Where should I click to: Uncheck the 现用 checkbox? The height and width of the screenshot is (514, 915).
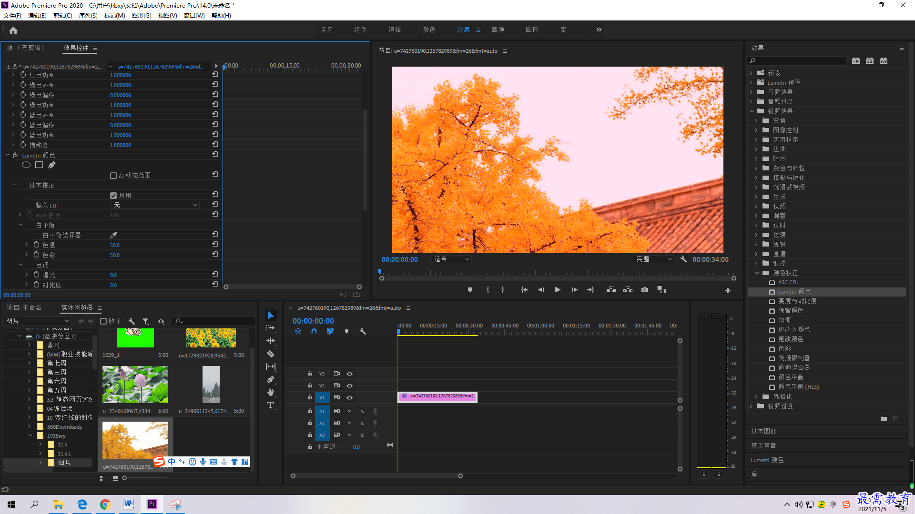point(113,196)
